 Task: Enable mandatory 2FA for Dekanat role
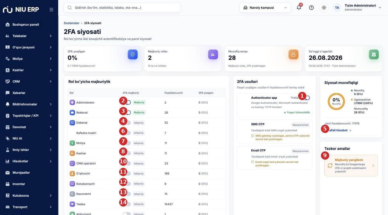127,123
